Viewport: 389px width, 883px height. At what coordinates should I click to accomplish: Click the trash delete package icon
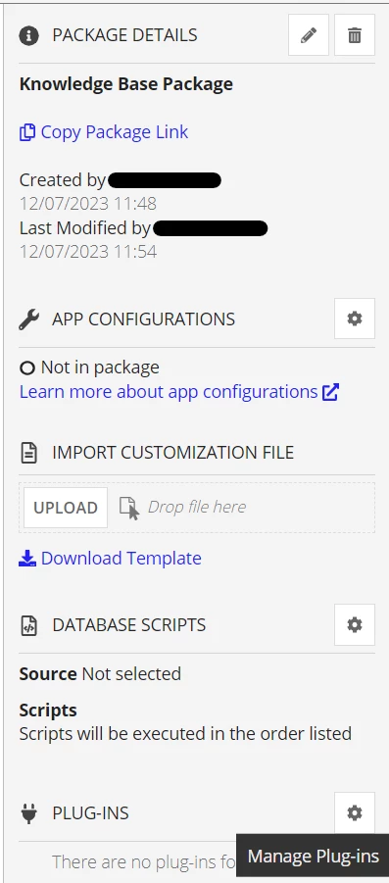355,35
